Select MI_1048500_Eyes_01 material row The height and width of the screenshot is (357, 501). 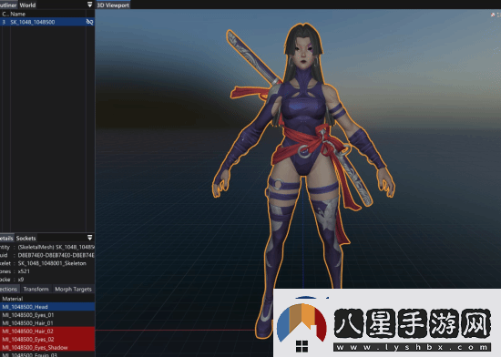click(x=47, y=315)
